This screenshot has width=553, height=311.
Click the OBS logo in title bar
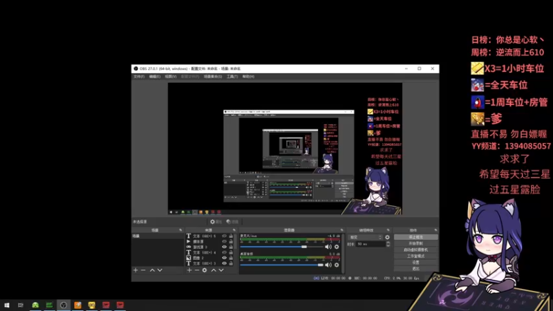coord(135,68)
